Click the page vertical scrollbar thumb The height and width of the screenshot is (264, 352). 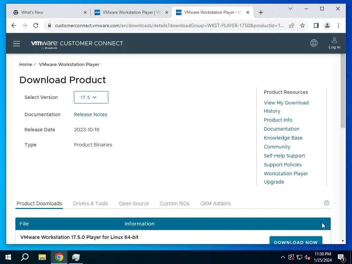[343, 91]
